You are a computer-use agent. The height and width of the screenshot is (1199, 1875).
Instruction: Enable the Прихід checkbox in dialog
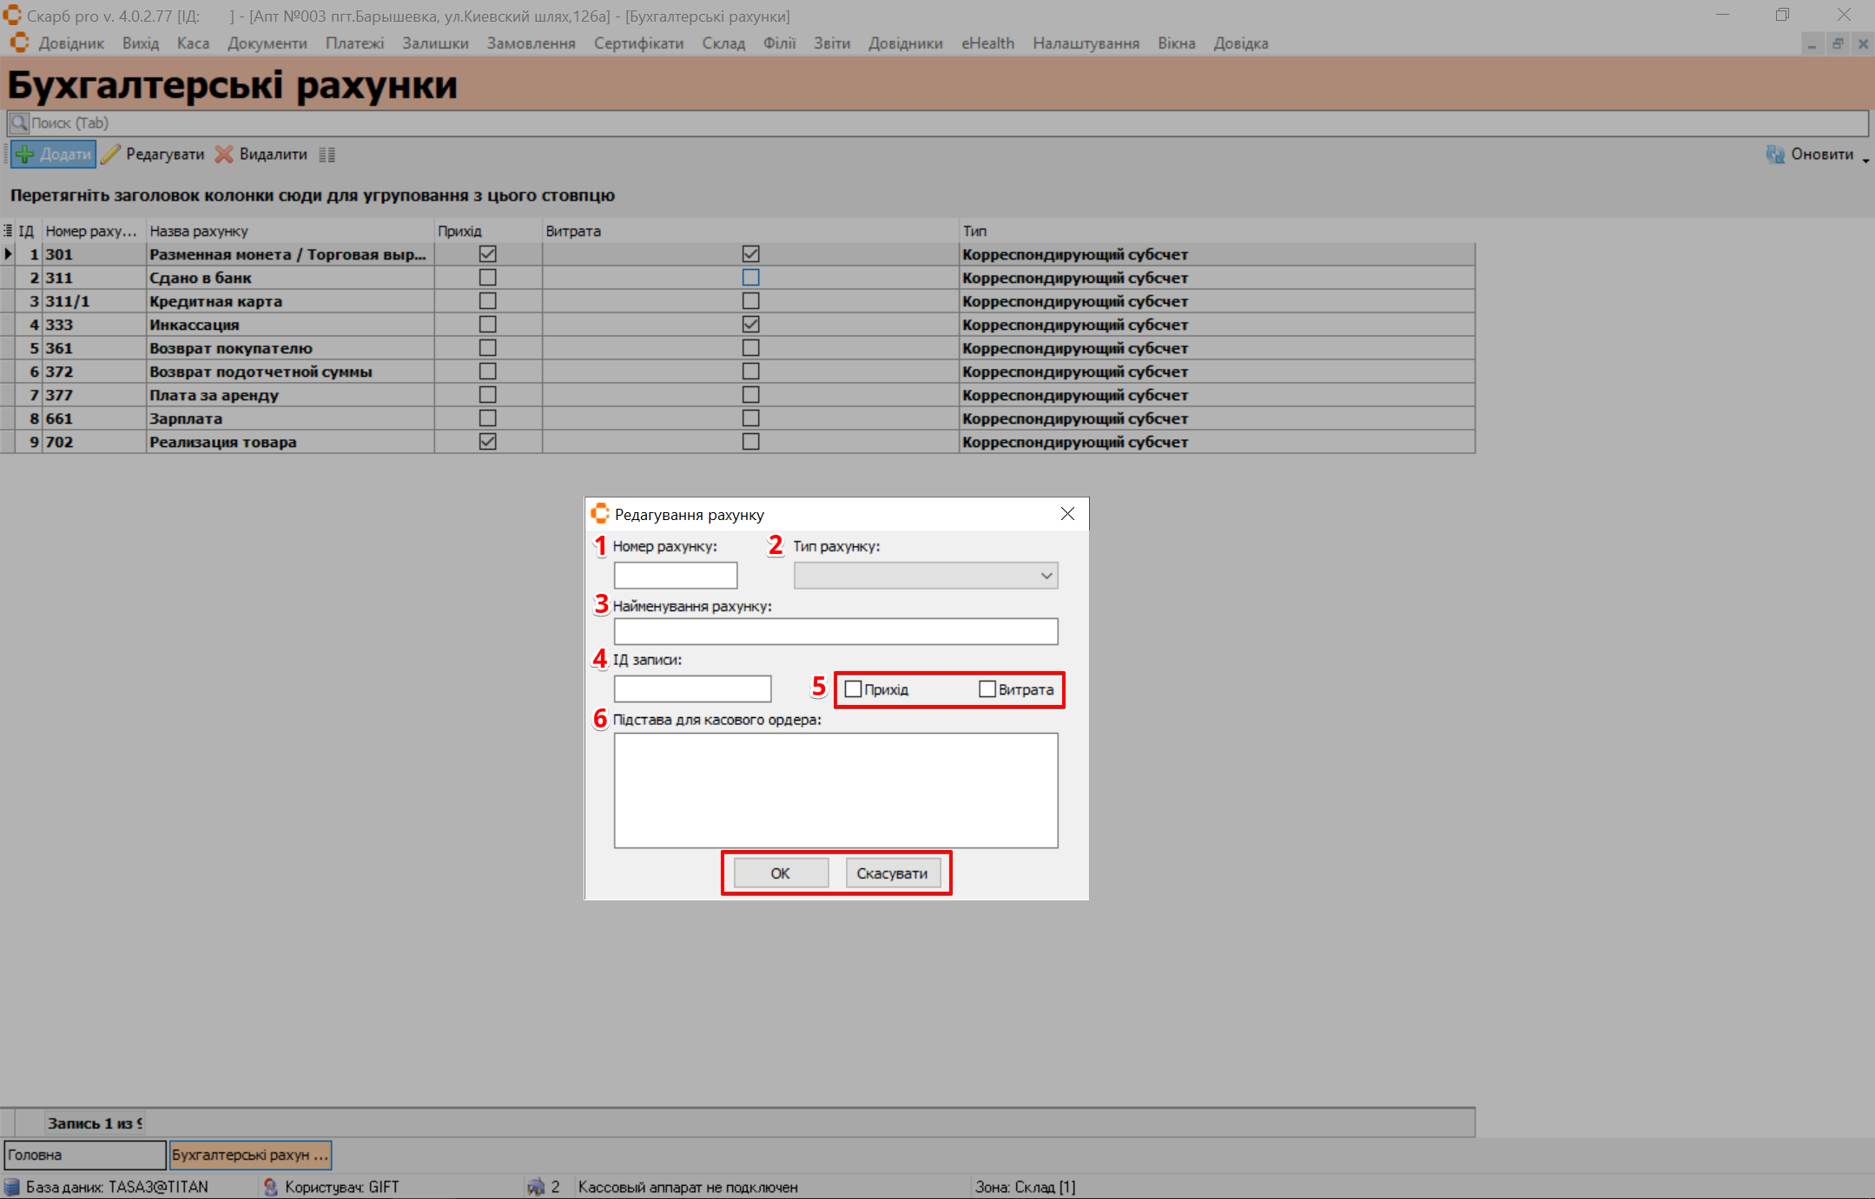pyautogui.click(x=853, y=689)
